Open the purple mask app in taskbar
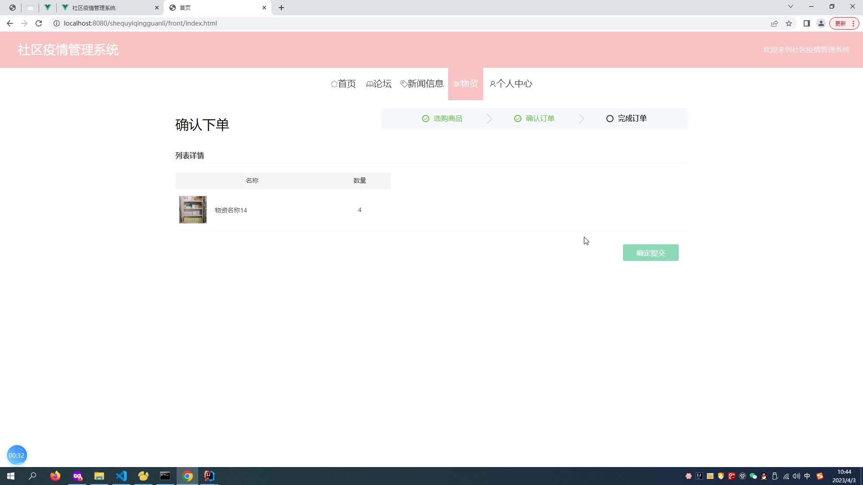 click(x=77, y=476)
